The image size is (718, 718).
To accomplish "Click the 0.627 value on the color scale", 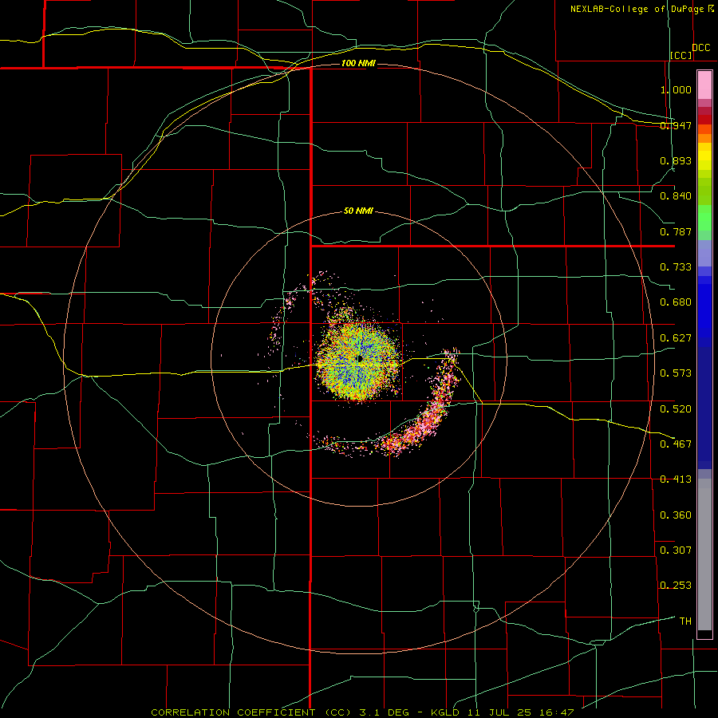I will [676, 338].
